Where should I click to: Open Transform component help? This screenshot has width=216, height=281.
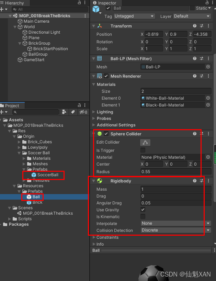tap(195, 26)
